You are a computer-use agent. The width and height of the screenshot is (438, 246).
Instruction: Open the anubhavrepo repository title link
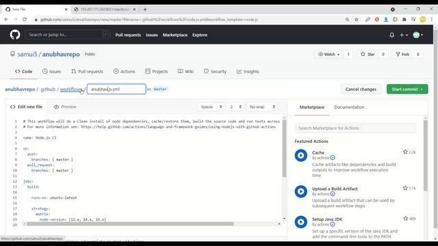[61, 54]
